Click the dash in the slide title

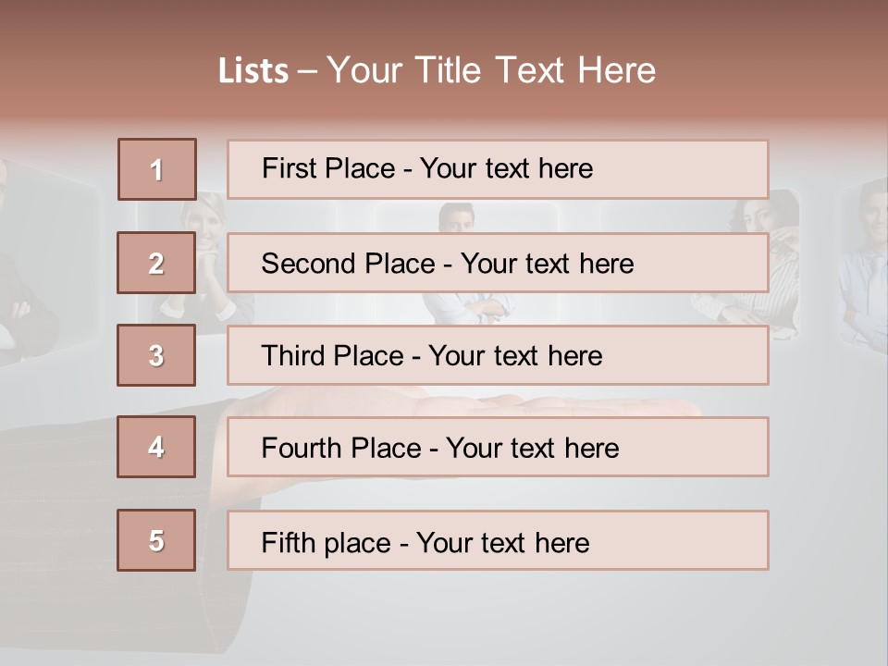(307, 71)
